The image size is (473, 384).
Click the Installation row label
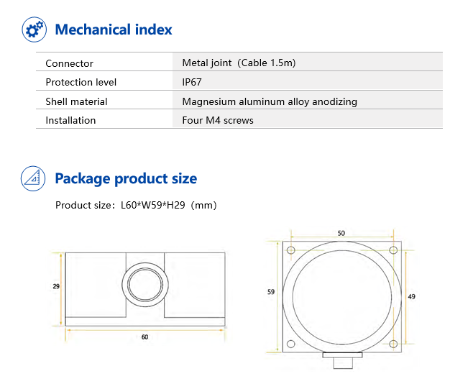tap(70, 120)
